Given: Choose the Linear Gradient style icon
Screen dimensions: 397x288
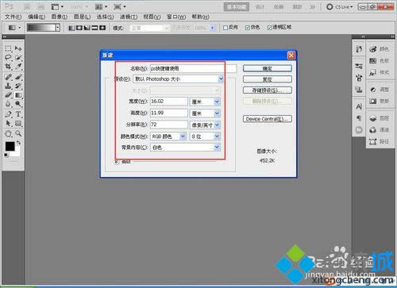Looking at the screenshot, I should click(71, 28).
